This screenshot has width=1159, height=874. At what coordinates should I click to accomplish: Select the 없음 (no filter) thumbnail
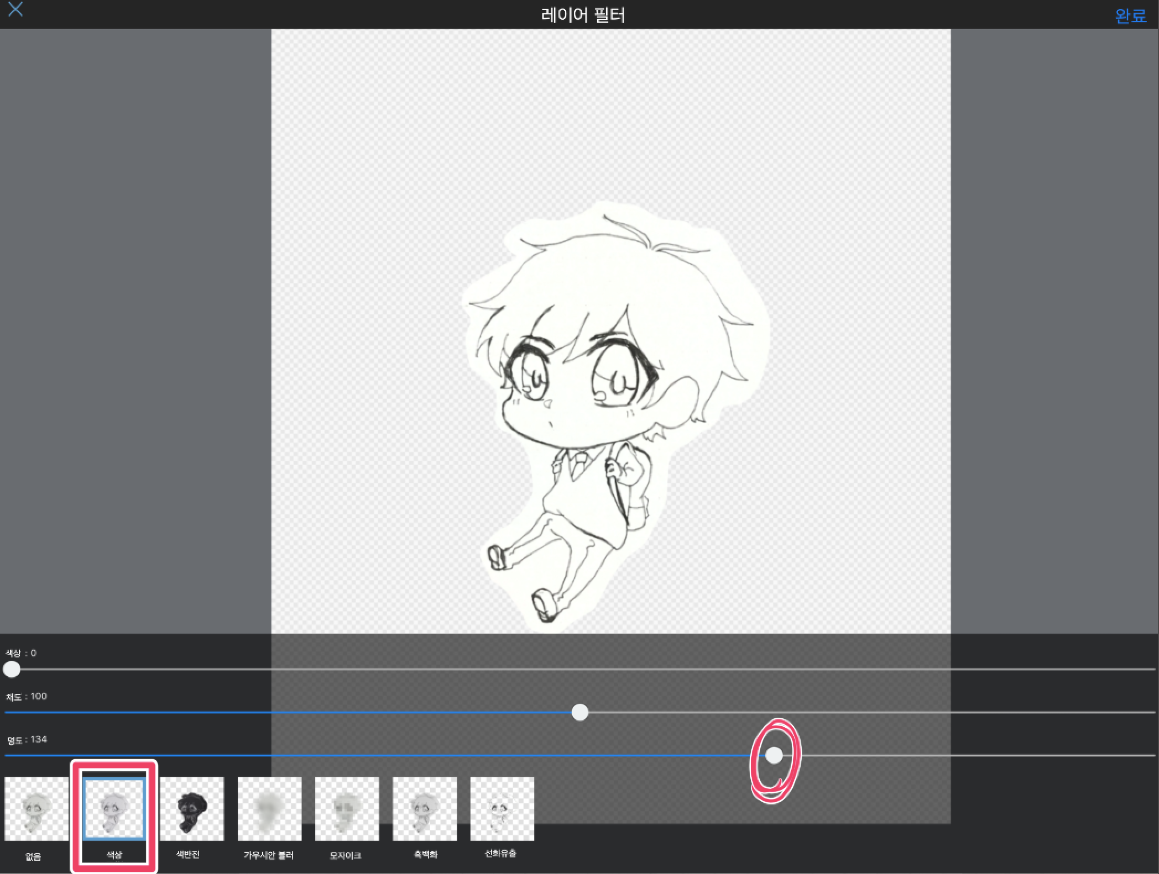click(36, 809)
